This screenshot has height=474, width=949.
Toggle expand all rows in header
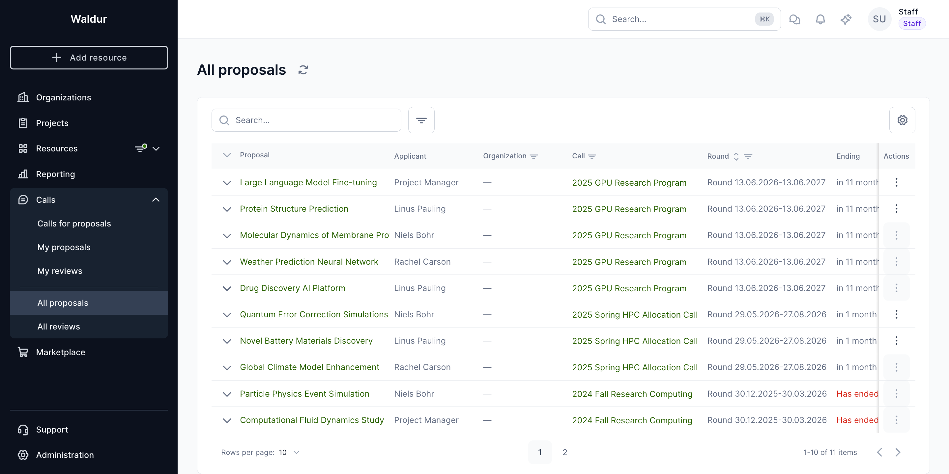pyautogui.click(x=227, y=155)
